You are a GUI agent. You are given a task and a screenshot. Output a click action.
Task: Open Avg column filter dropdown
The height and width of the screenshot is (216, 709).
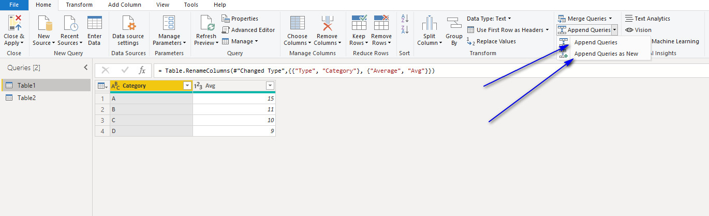click(x=270, y=86)
